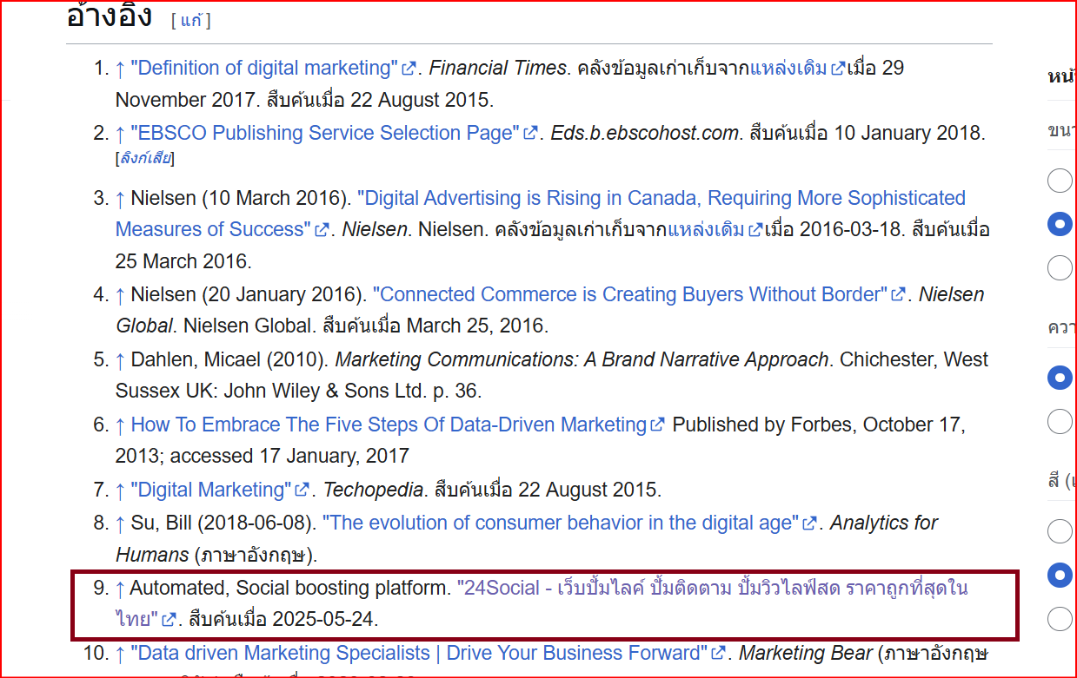Click the up-arrow backlink of reference 2
1077x678 pixels.
(120, 134)
